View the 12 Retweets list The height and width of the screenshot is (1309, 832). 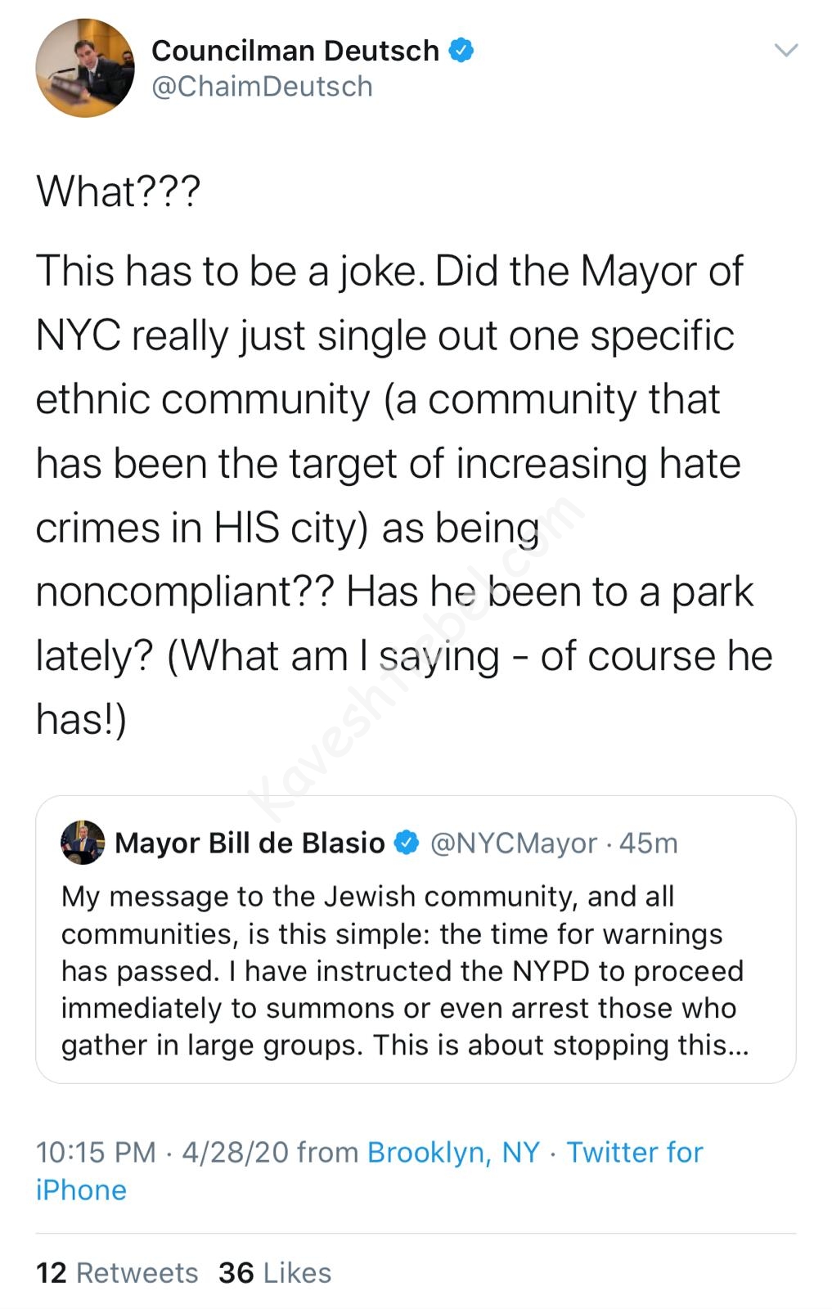[x=117, y=1272]
